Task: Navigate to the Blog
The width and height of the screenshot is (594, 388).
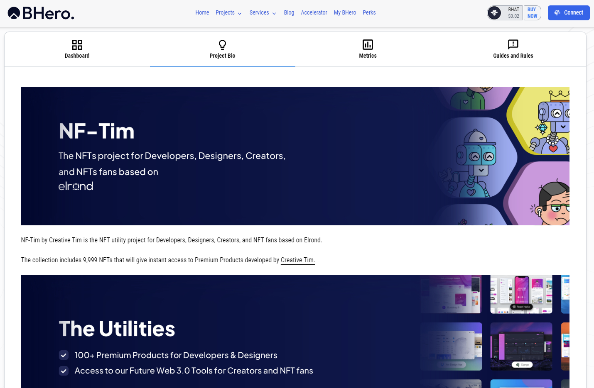Action: (289, 12)
